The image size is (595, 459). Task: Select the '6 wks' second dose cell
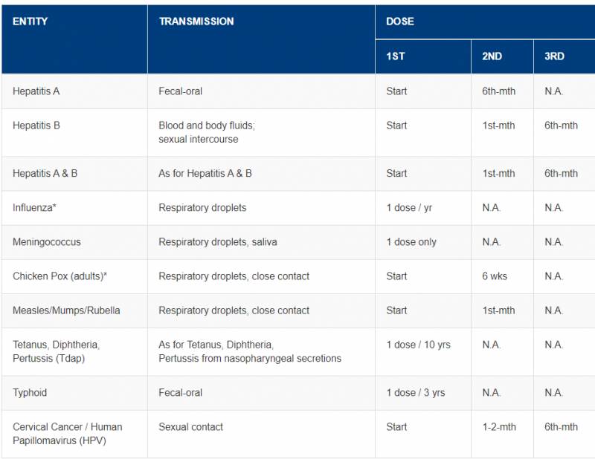coord(495,276)
